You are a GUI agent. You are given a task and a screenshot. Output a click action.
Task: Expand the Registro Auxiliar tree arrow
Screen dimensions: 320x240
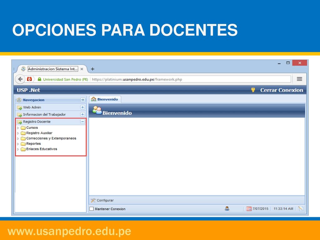click(x=18, y=133)
